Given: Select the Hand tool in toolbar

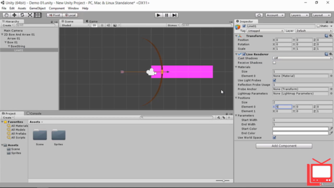Looking at the screenshot, I should click(x=6, y=15).
